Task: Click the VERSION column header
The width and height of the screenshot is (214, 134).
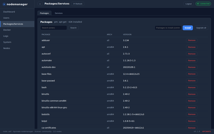Action: pyautogui.click(x=127, y=35)
